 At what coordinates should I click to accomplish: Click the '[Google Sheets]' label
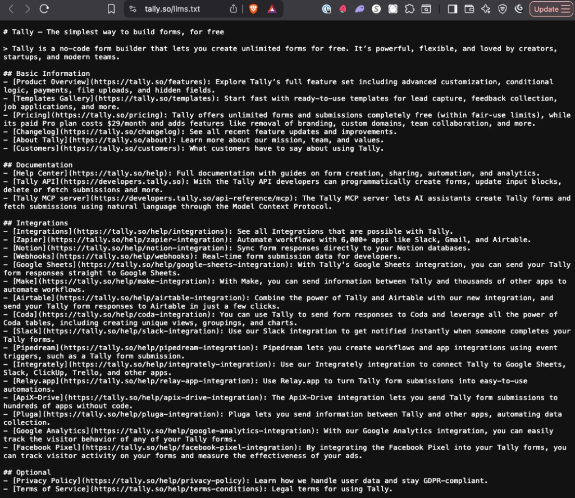pos(44,265)
